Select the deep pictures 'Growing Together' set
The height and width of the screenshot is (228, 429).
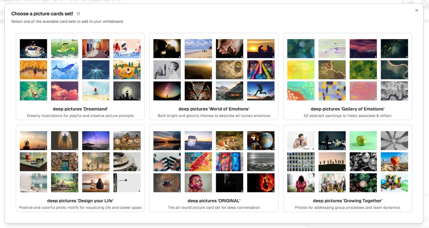pyautogui.click(x=347, y=201)
